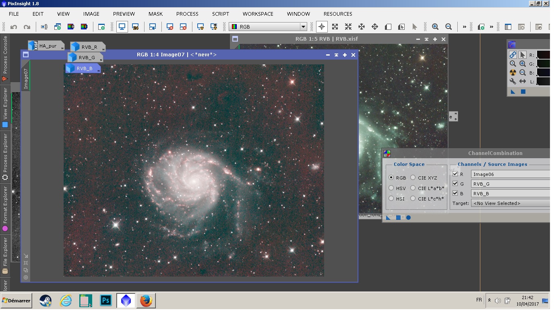This screenshot has width=554, height=314.
Task: Uncheck the G channel checkbox
Action: (455, 184)
